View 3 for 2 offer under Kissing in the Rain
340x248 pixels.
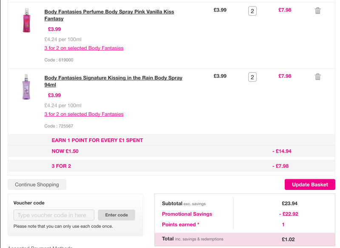(x=84, y=114)
